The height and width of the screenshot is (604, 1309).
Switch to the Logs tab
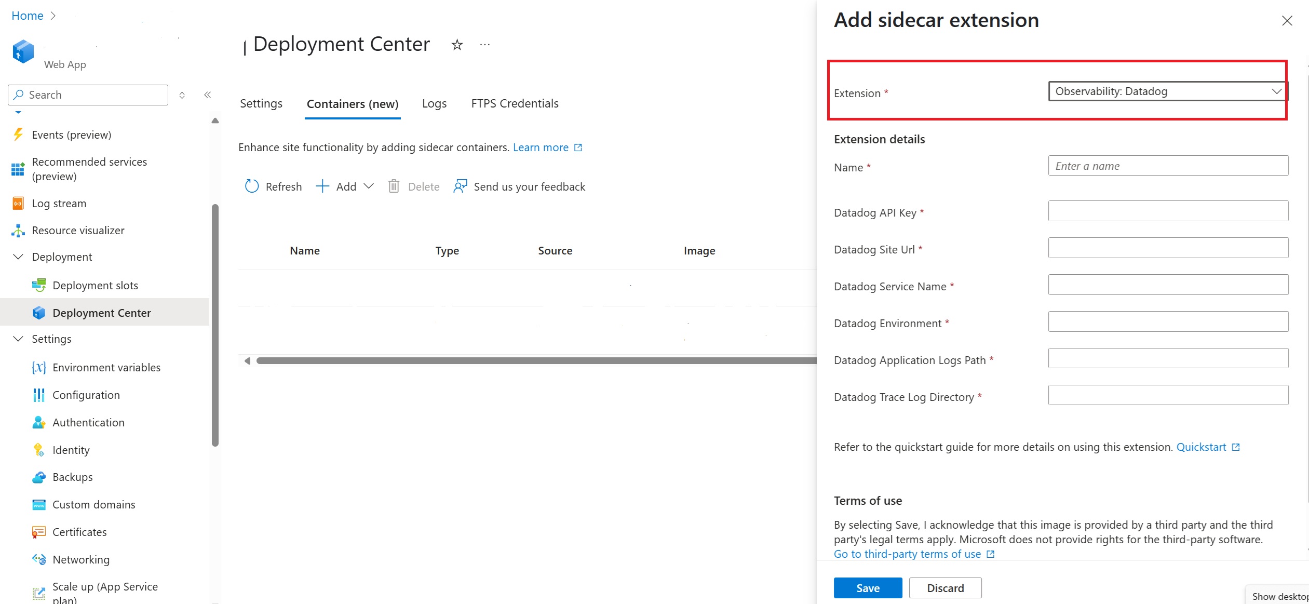tap(434, 104)
